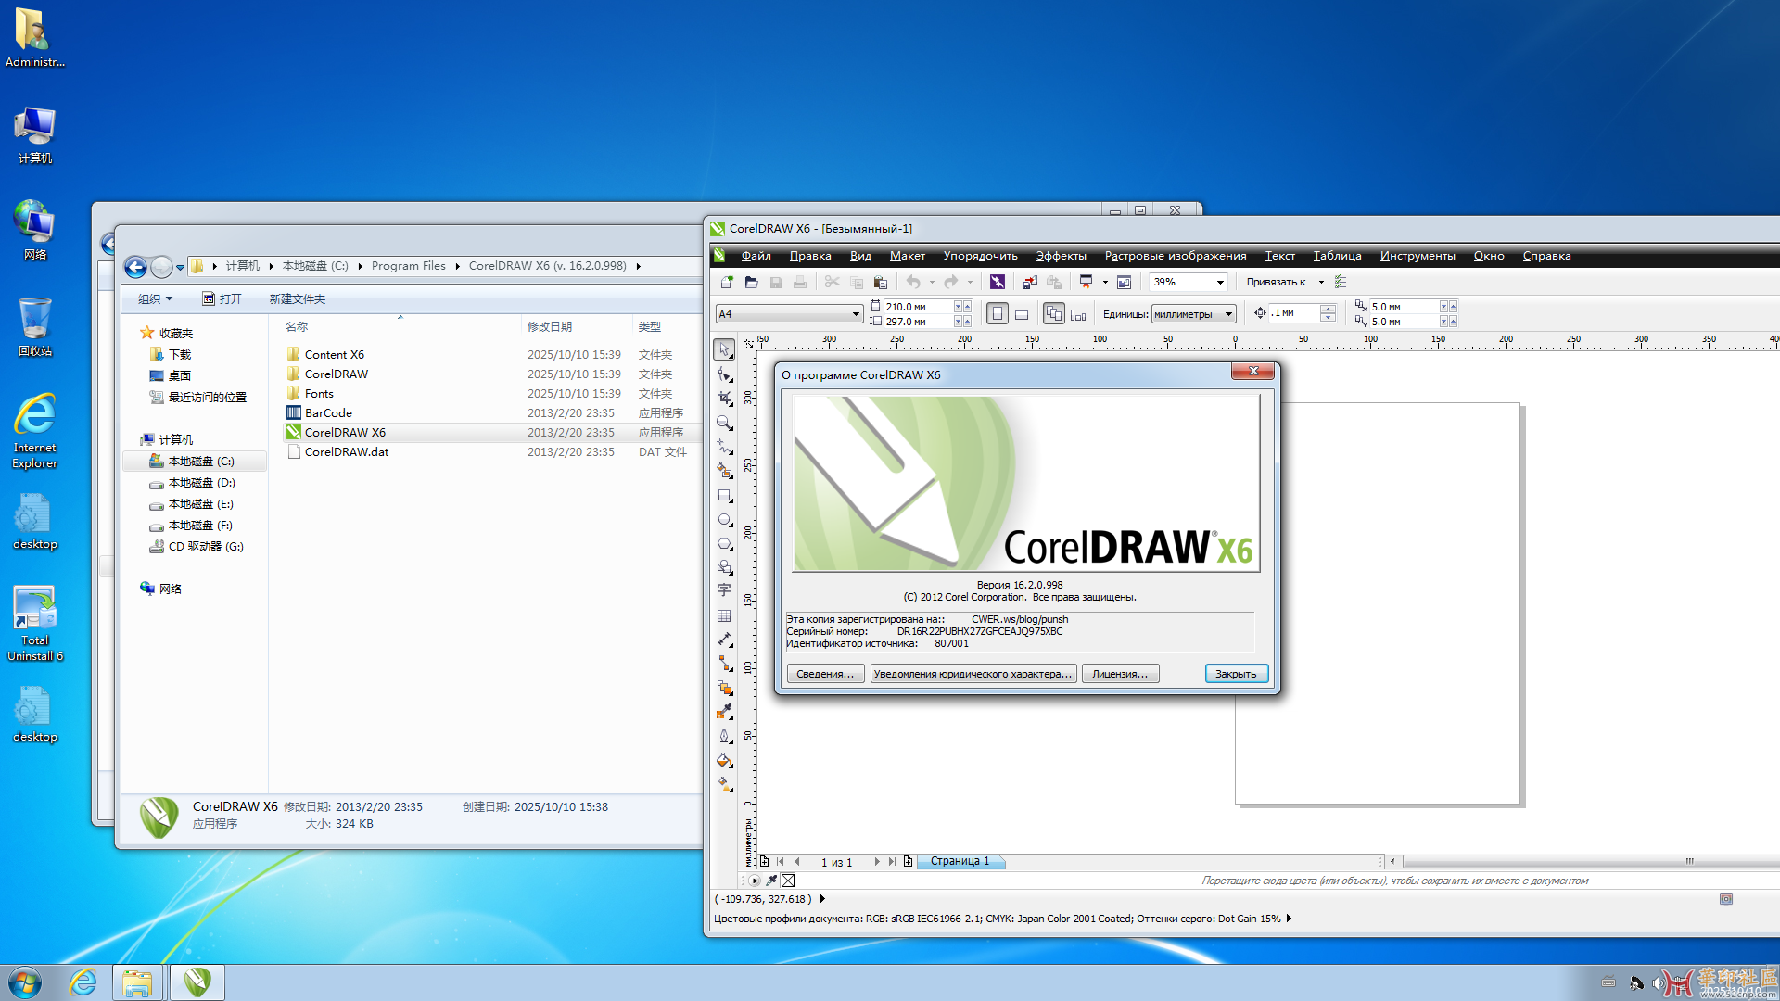Select the Dimension tool
Image resolution: width=1780 pixels, height=1001 pixels.
(724, 640)
